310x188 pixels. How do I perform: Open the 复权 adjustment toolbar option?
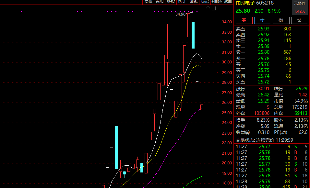(x=148, y=2)
